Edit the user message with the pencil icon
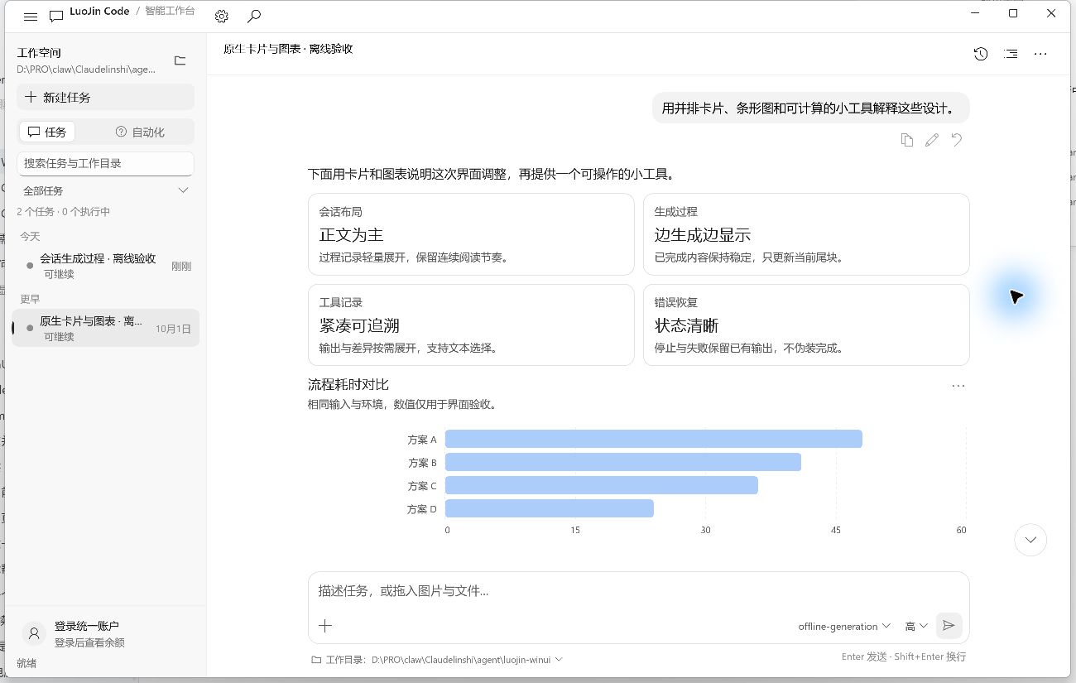The height and width of the screenshot is (683, 1076). tap(932, 140)
